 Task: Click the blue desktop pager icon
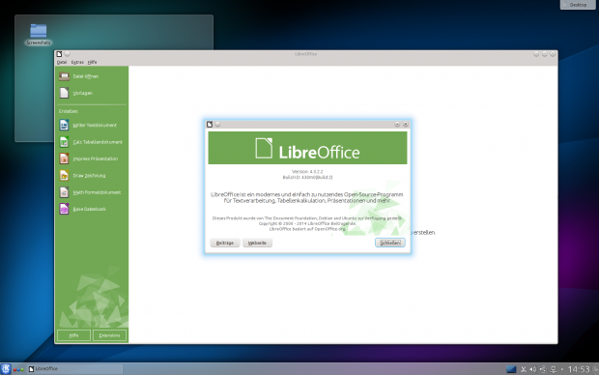[x=511, y=369]
